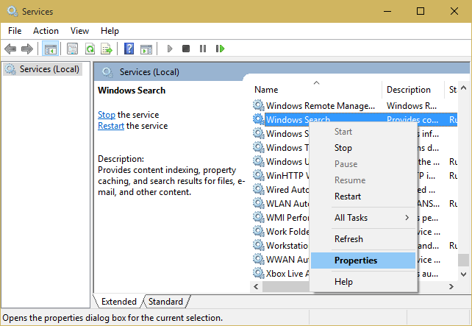The image size is (472, 326).
Task: Choose Restart in the context menu
Action: pos(363,196)
